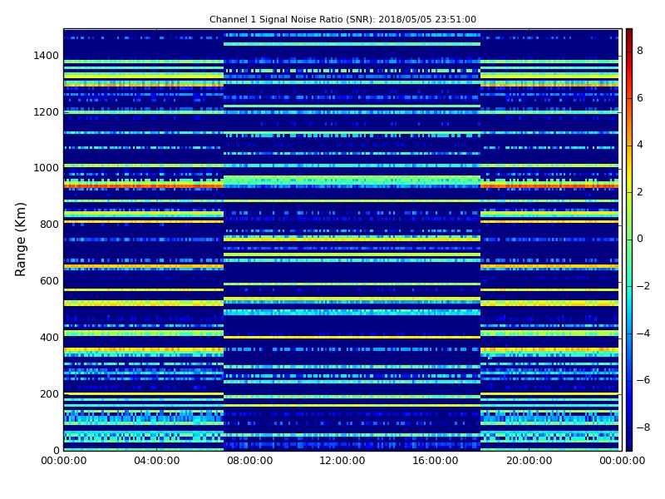Click the dark red top of the colorbar
This screenshot has height=499, width=665.
coord(628,32)
